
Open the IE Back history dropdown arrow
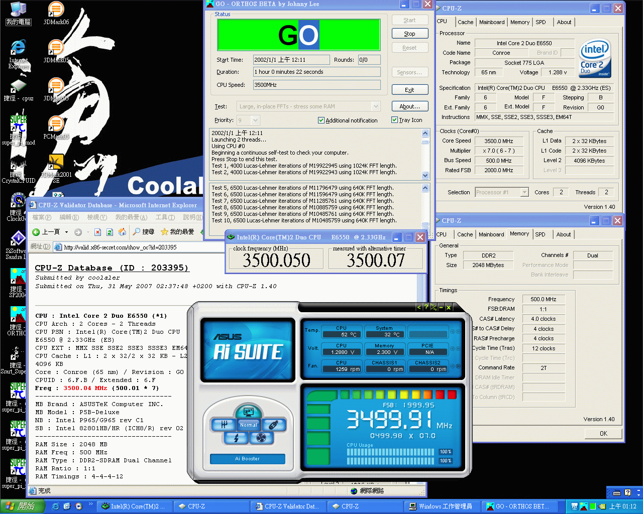(x=66, y=232)
